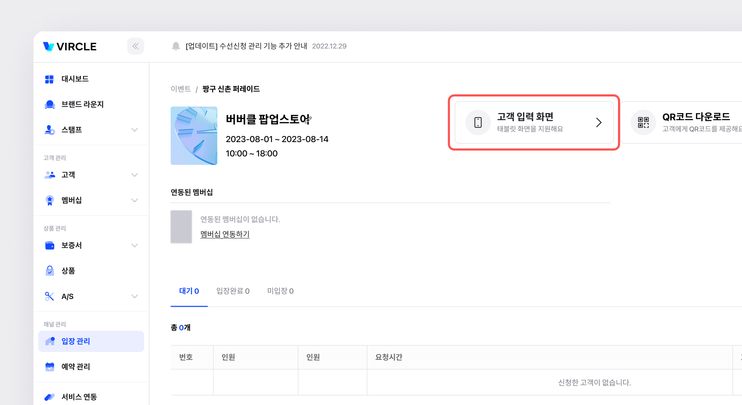Screen dimensions: 742x405
Task: Open 브랜드 라운지 sofa icon
Action: 50,104
